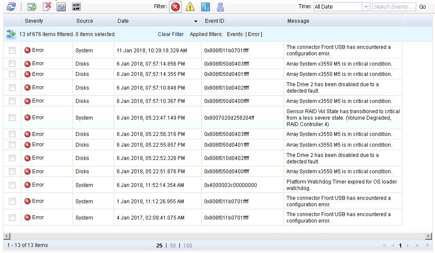Show 100 items per page
Viewport: 435px width, 253px height.
tap(187, 246)
